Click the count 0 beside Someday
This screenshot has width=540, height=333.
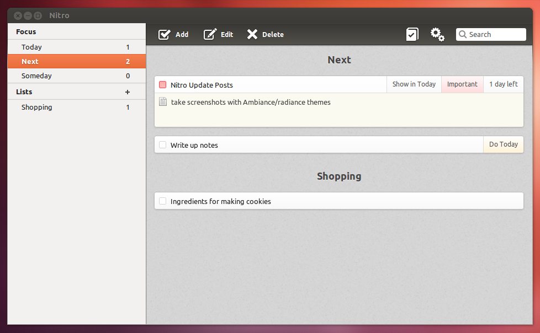(x=128, y=76)
